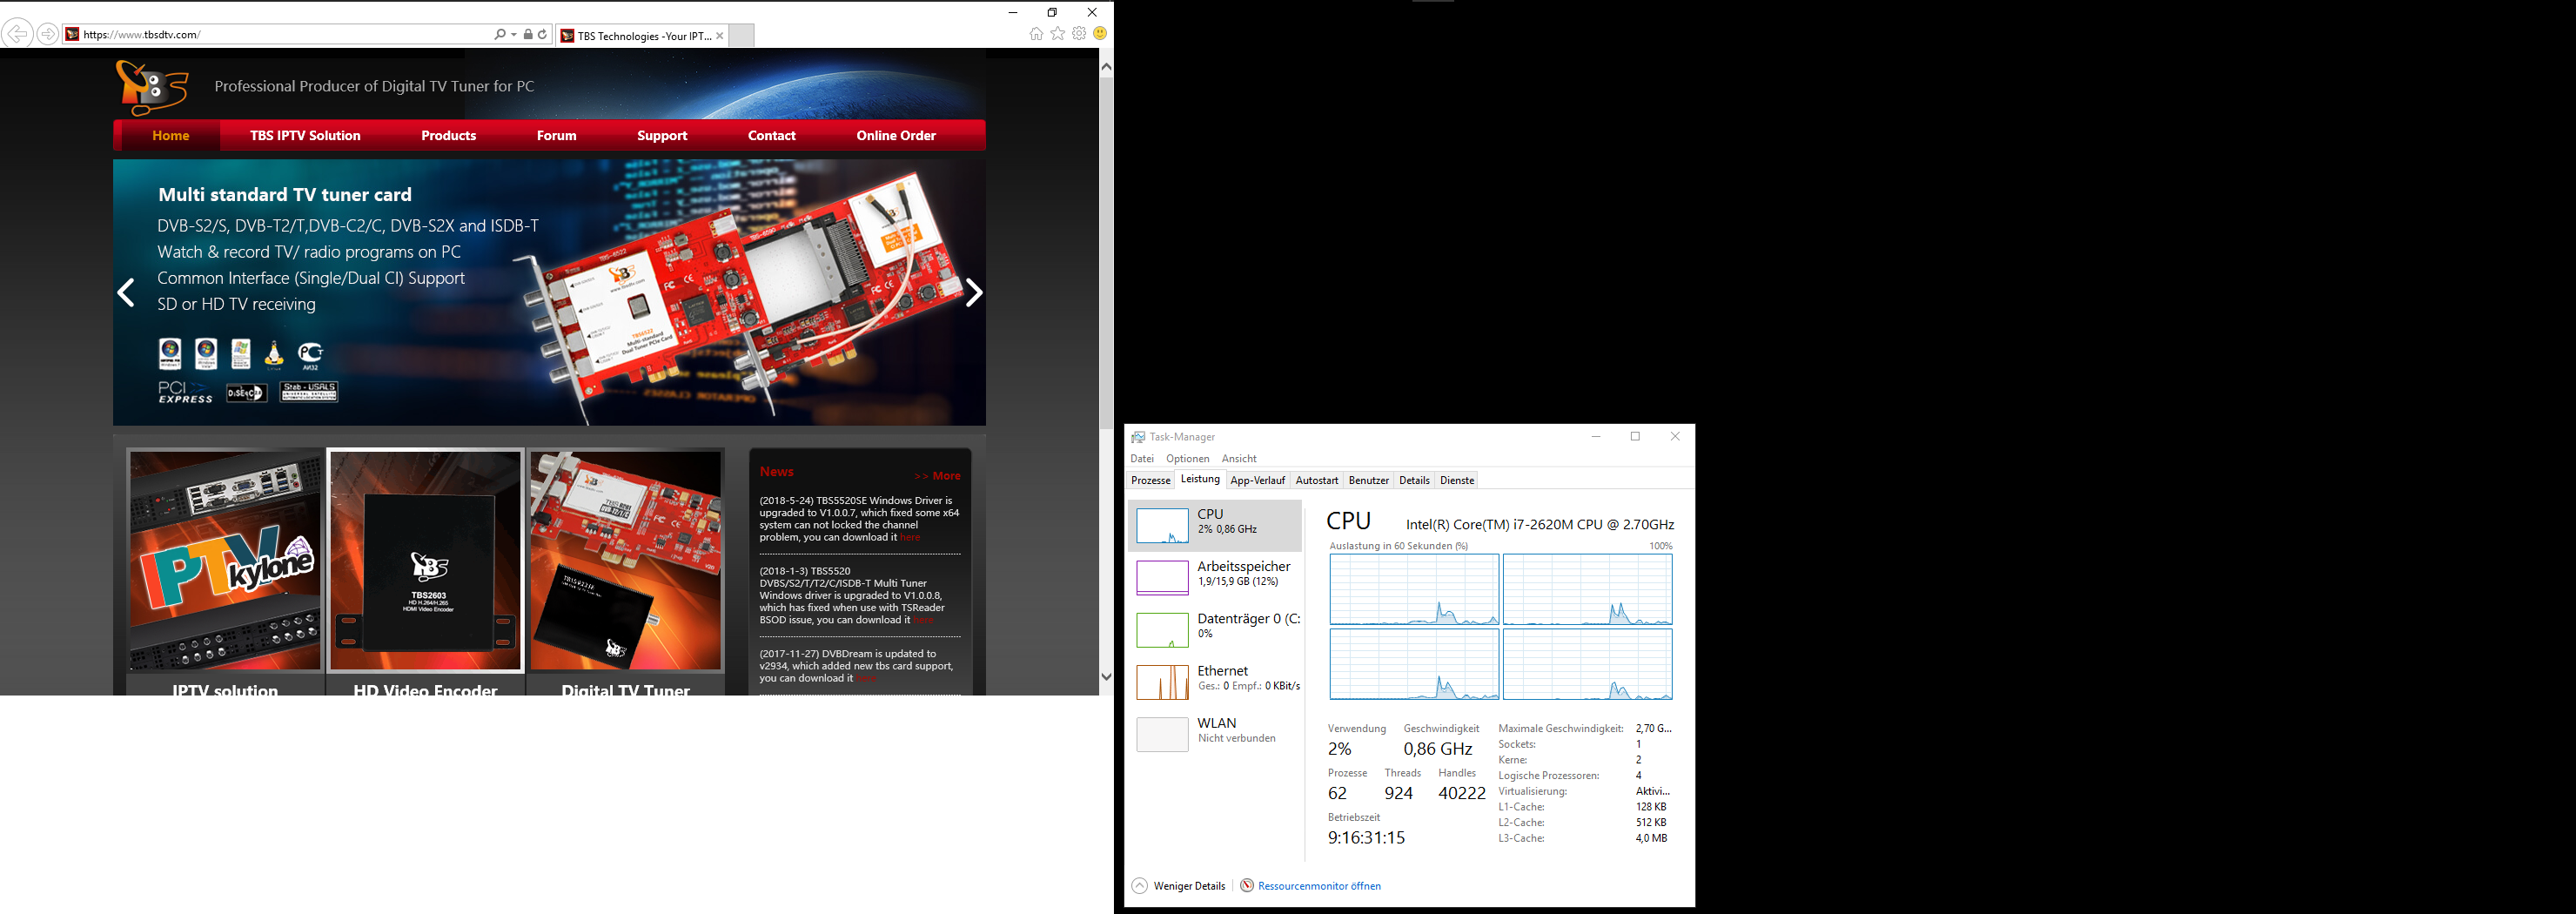2576x914 pixels.
Task: Select Datenträger 0 in performance sidebar
Action: [x=1215, y=629]
